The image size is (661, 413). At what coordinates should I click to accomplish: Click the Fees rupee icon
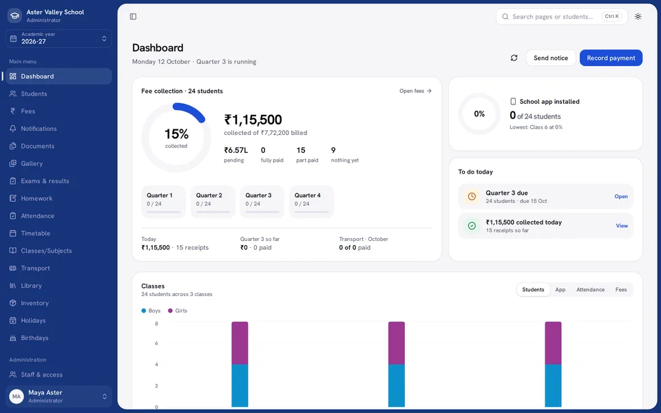click(13, 112)
